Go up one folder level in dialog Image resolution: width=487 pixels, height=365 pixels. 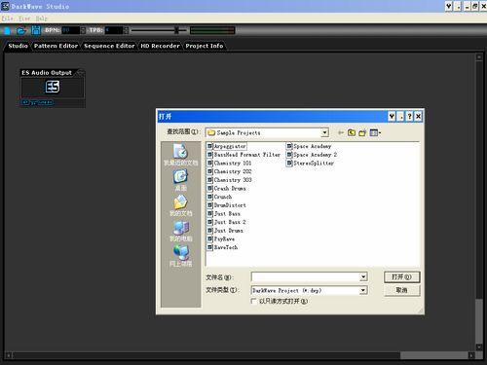point(352,132)
